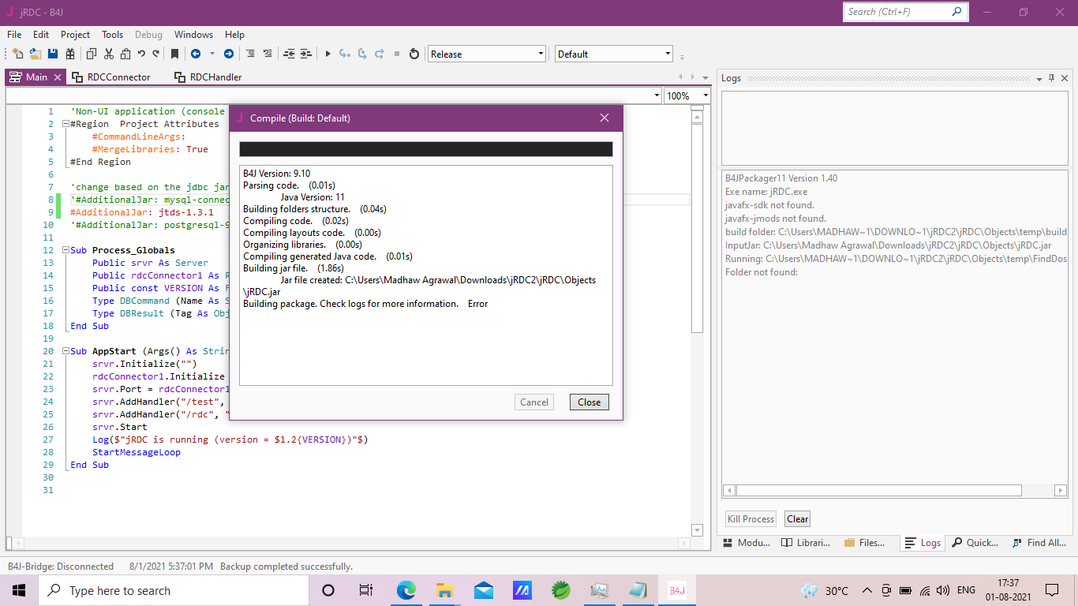The image size is (1078, 606).
Task: Clear the logs with the Clear button
Action: pyautogui.click(x=797, y=518)
